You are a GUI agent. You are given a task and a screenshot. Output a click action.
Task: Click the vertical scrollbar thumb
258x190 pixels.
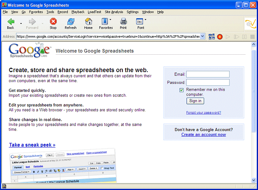254,91
